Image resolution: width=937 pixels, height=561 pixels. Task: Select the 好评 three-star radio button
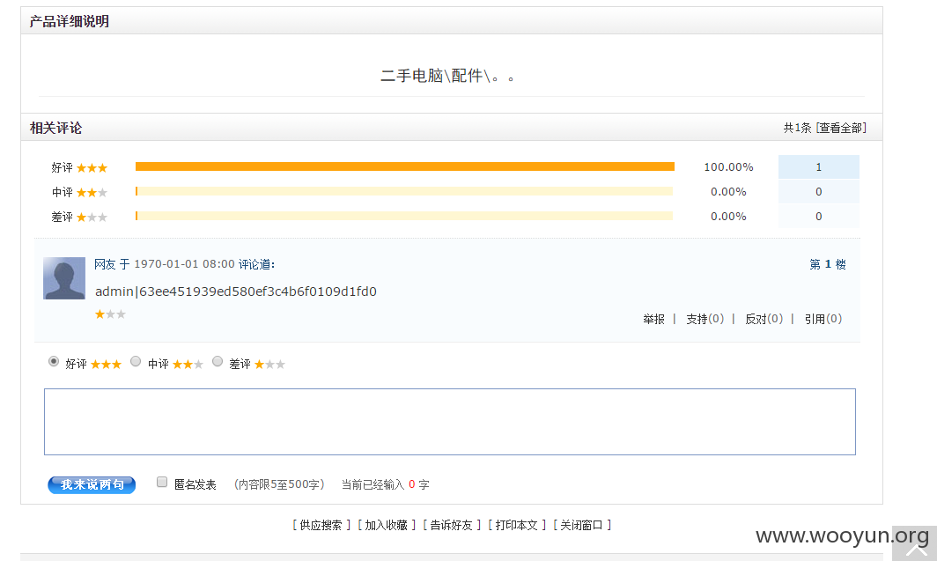coord(54,361)
